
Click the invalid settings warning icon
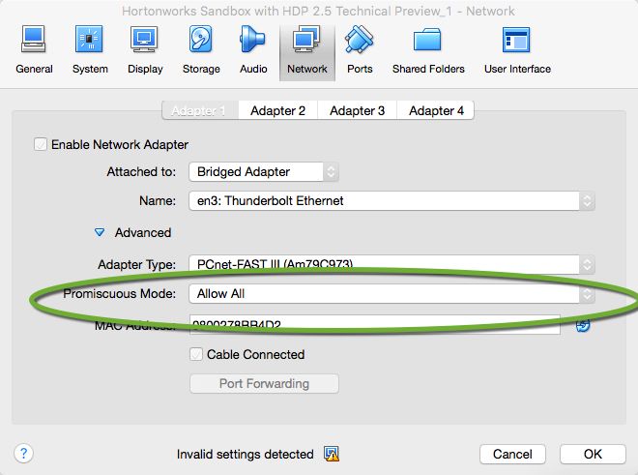click(332, 454)
